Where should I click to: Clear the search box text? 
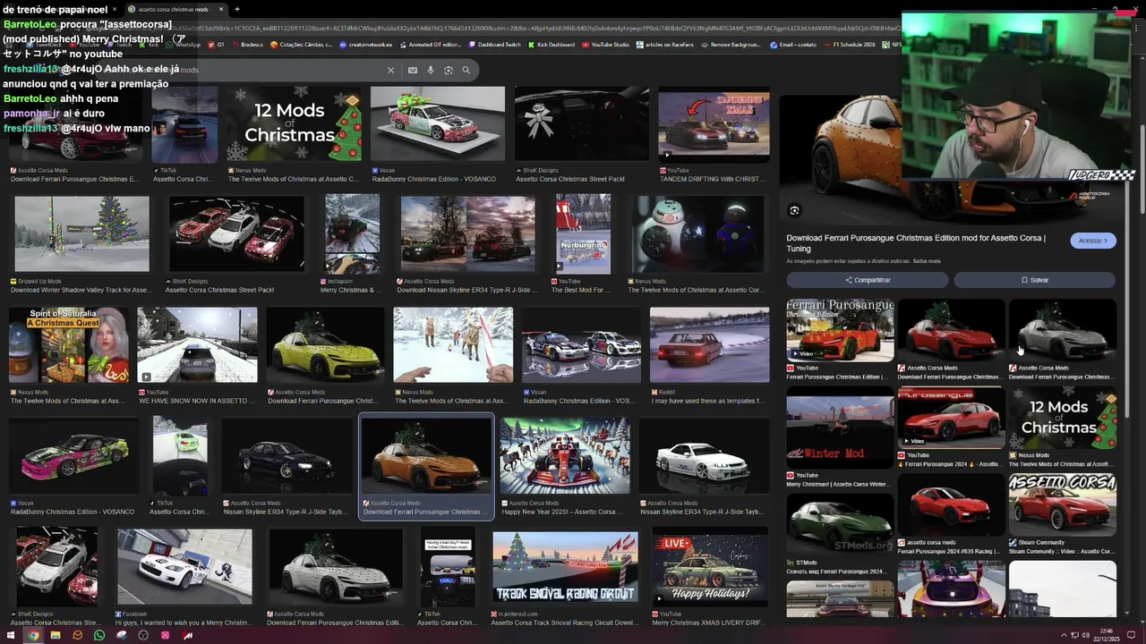pyautogui.click(x=390, y=70)
